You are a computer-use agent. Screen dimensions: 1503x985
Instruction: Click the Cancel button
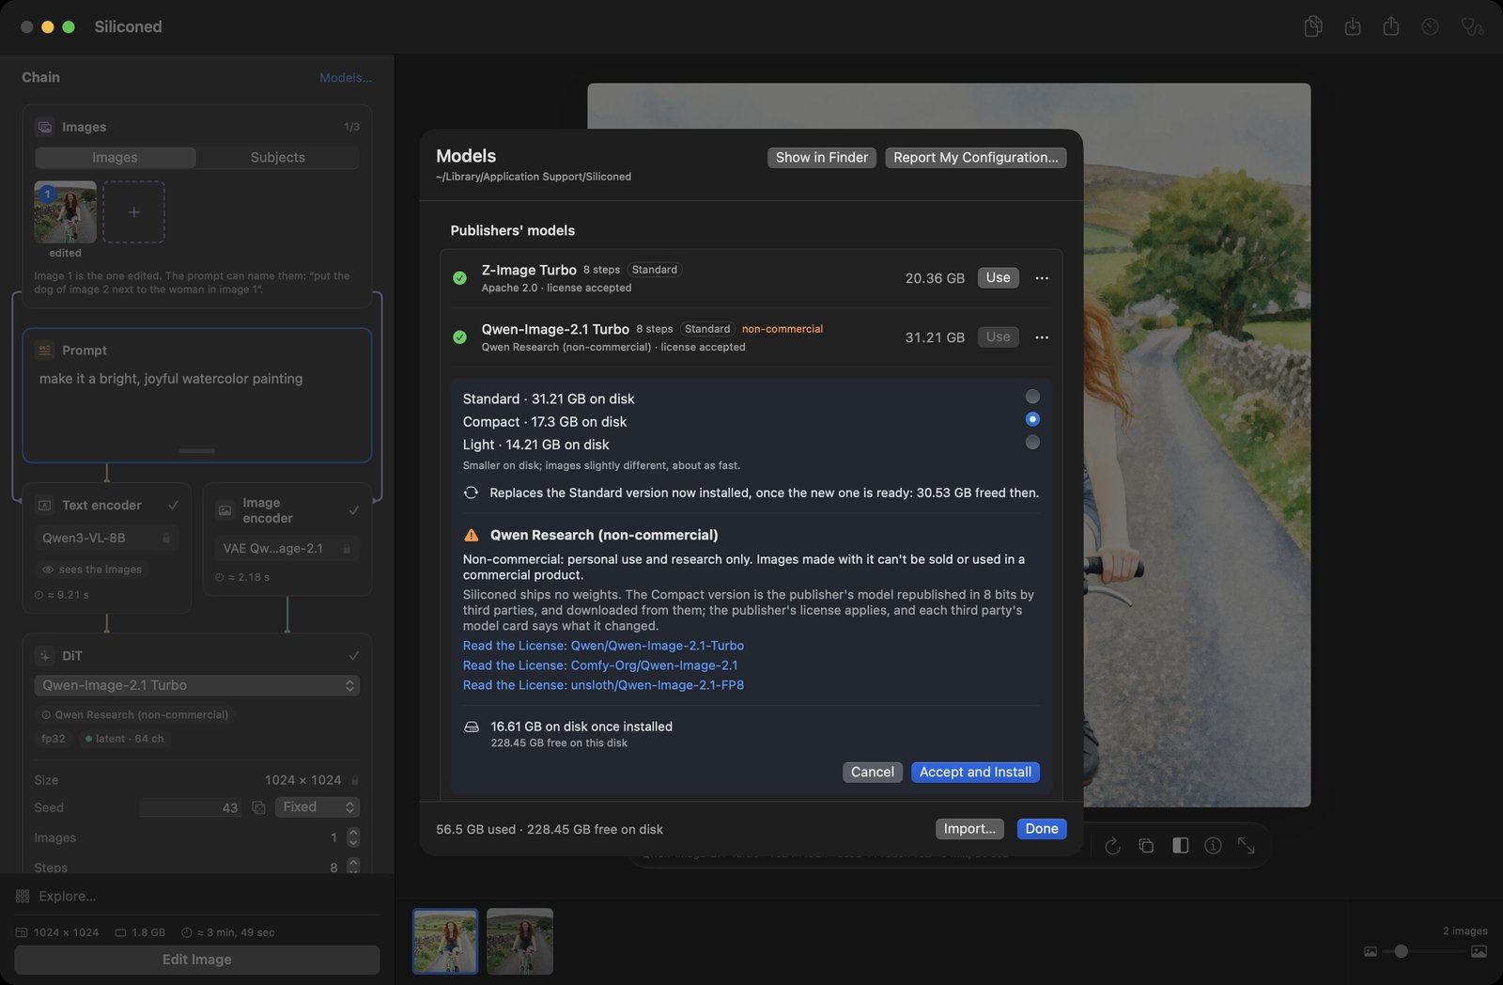tap(872, 773)
